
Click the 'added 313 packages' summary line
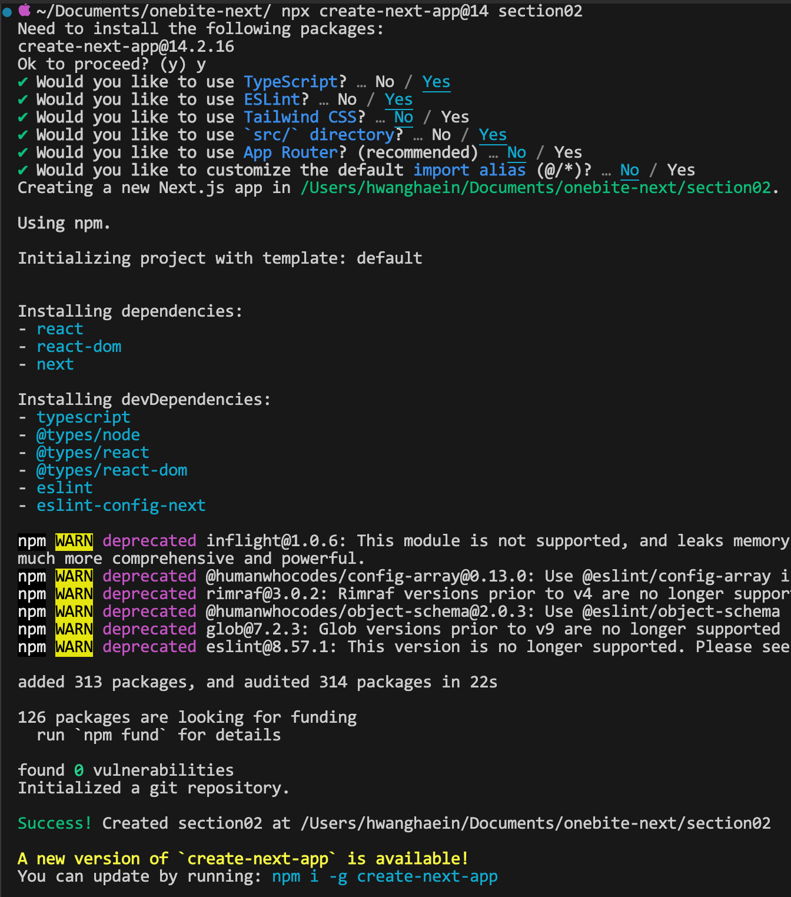coord(258,682)
